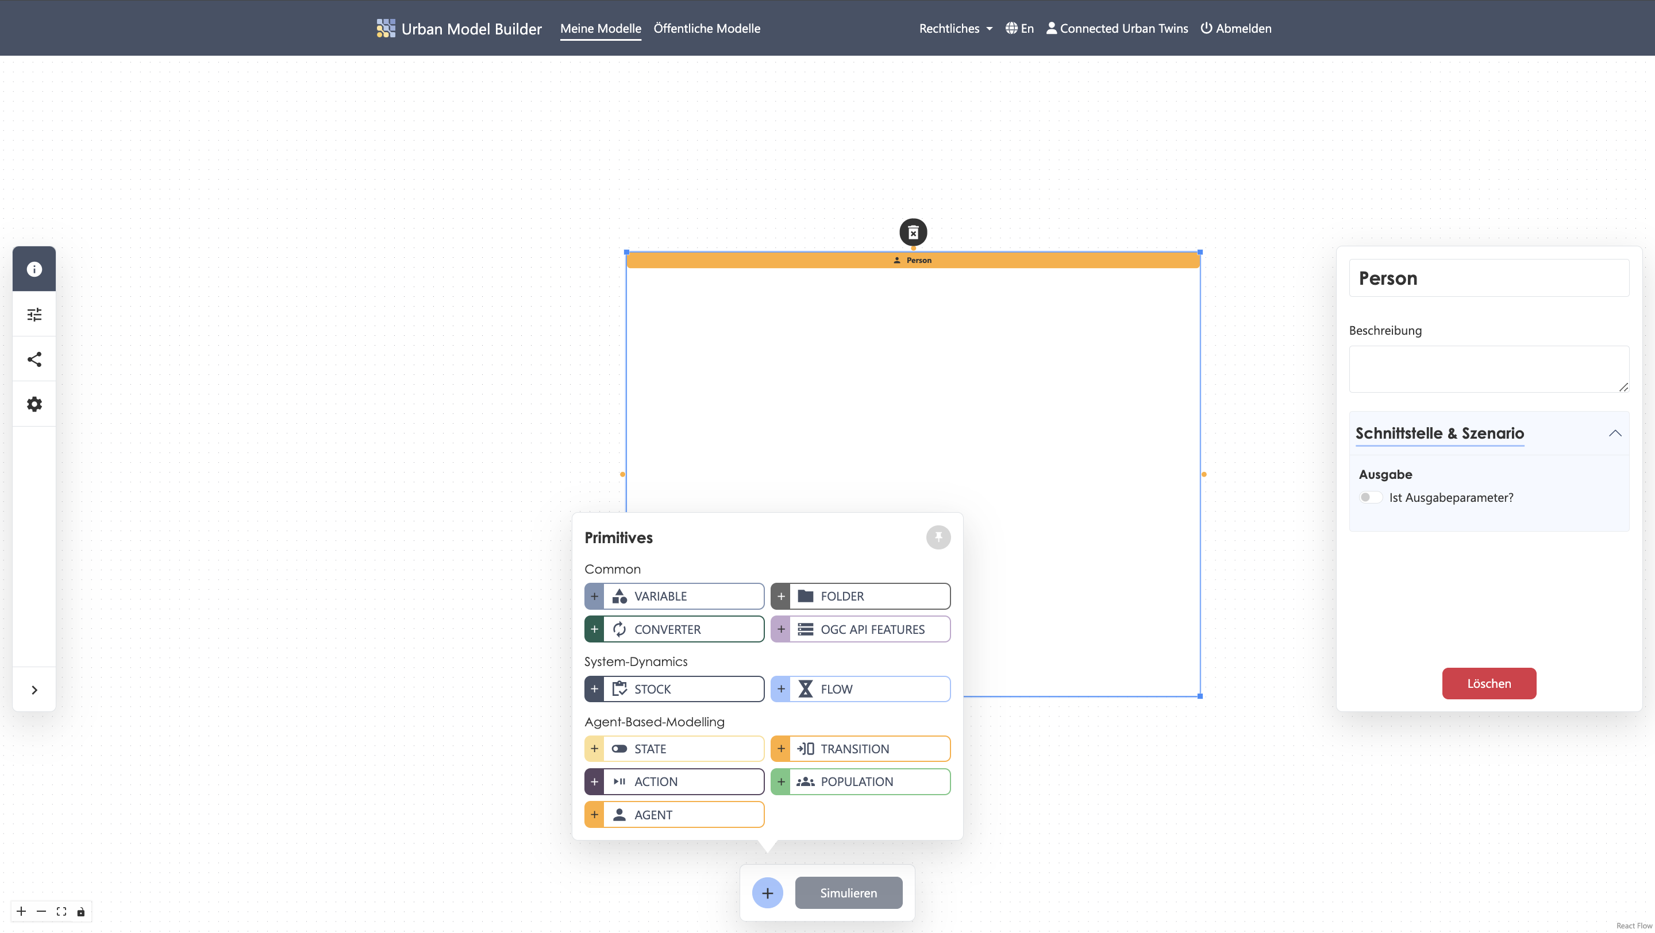Open Connected Urban Twins user profile

tap(1117, 28)
